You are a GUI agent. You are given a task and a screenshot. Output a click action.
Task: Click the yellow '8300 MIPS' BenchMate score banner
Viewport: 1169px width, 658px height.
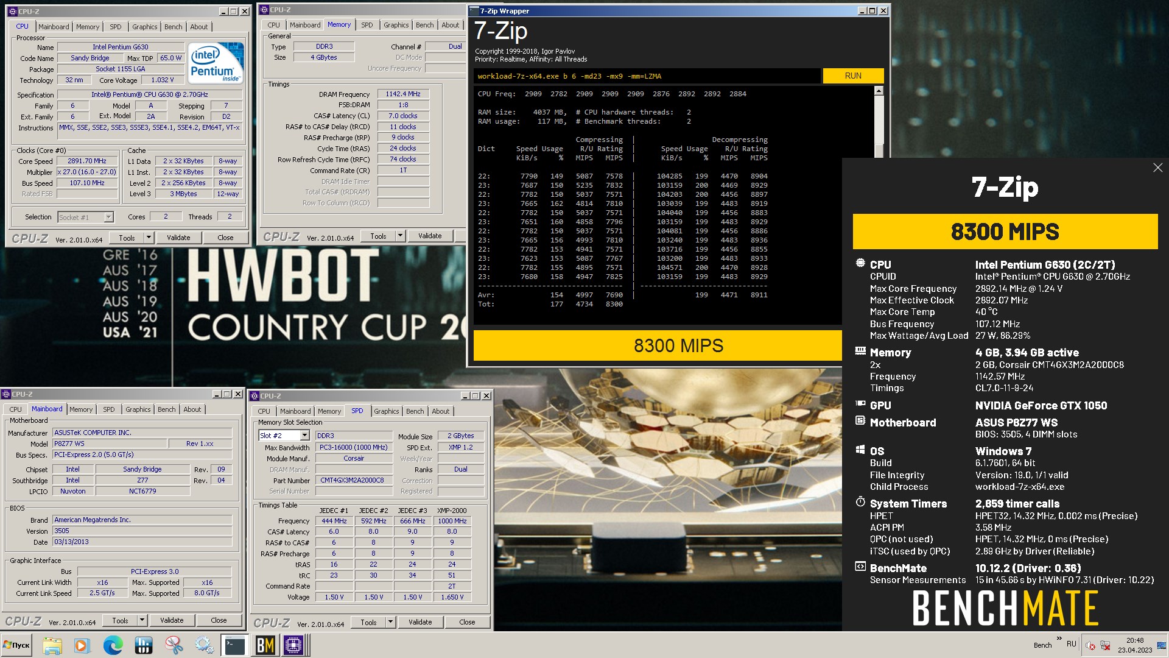(x=1005, y=232)
